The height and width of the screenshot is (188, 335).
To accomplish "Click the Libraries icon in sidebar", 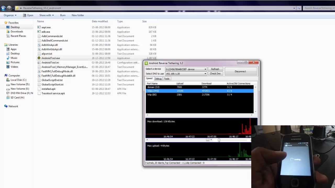I will click(6, 45).
